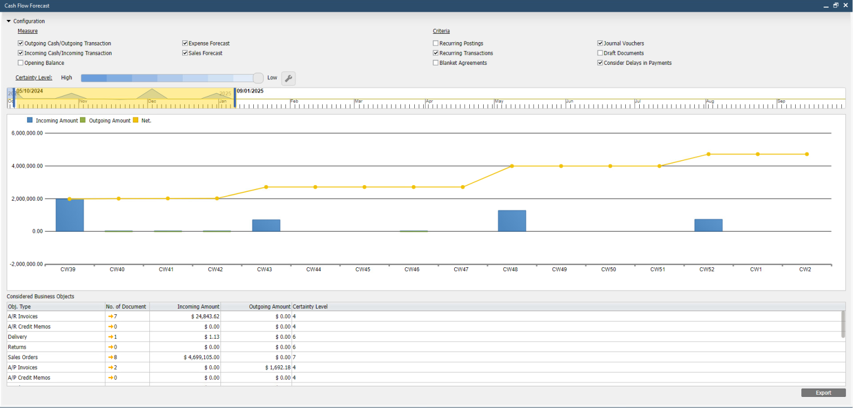Collapse the Configuration section
The height and width of the screenshot is (408, 853).
(8, 21)
